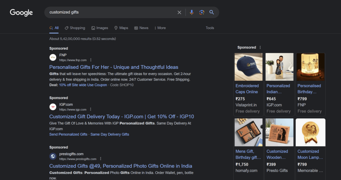
Task: Click the IGP.com advertiser name in second ad
Action: (x=66, y=105)
